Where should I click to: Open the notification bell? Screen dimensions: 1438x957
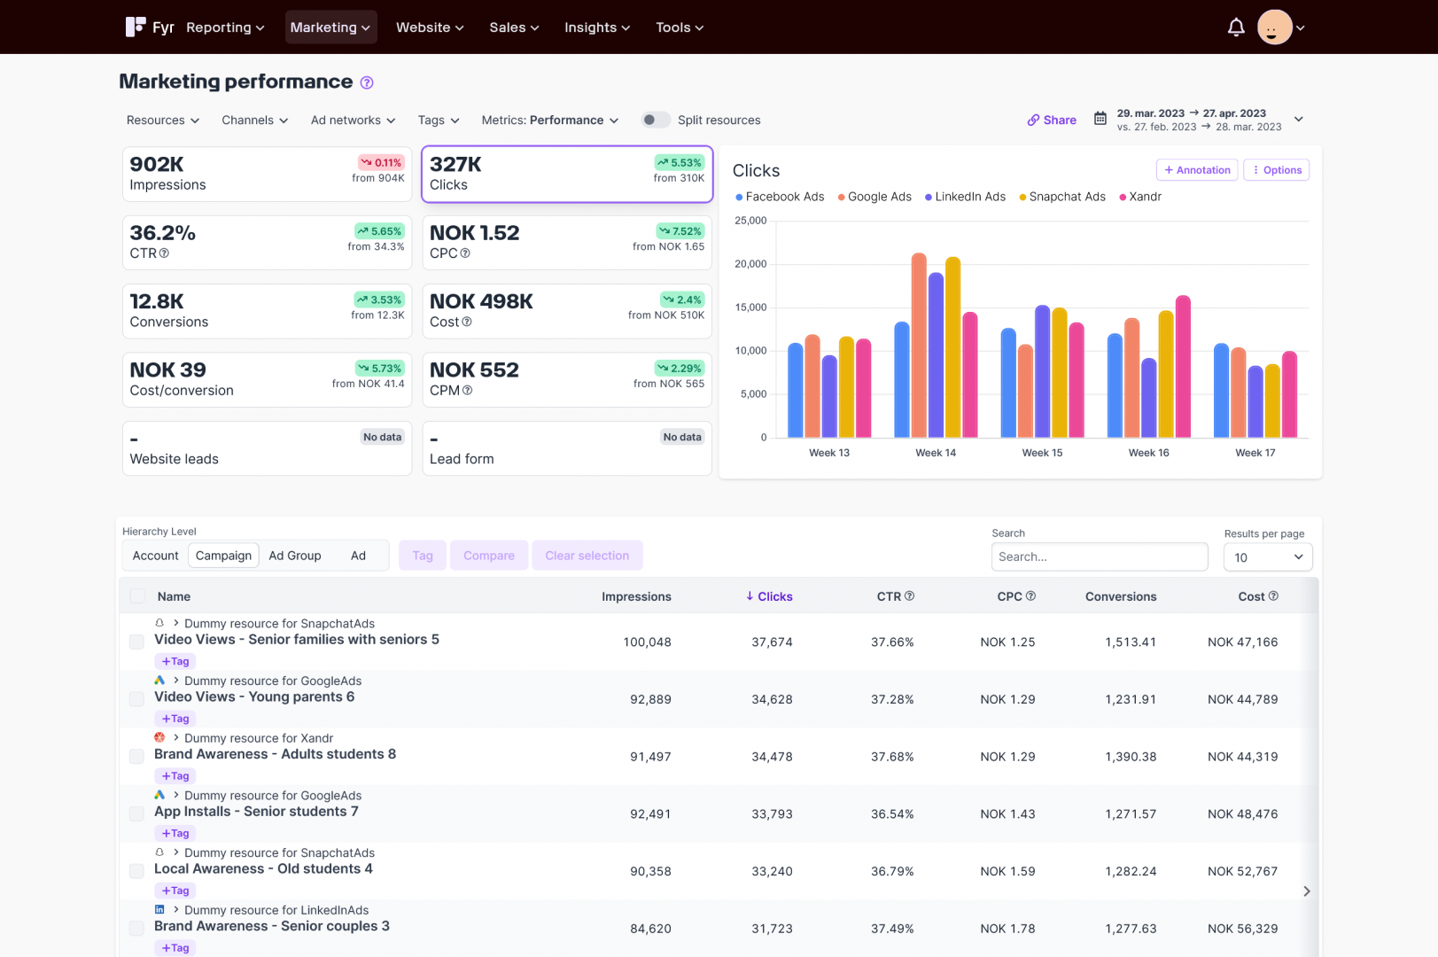click(1236, 27)
